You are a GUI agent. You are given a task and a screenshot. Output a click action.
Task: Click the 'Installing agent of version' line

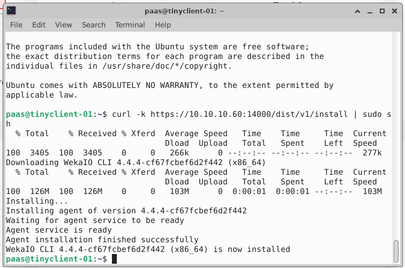click(126, 211)
